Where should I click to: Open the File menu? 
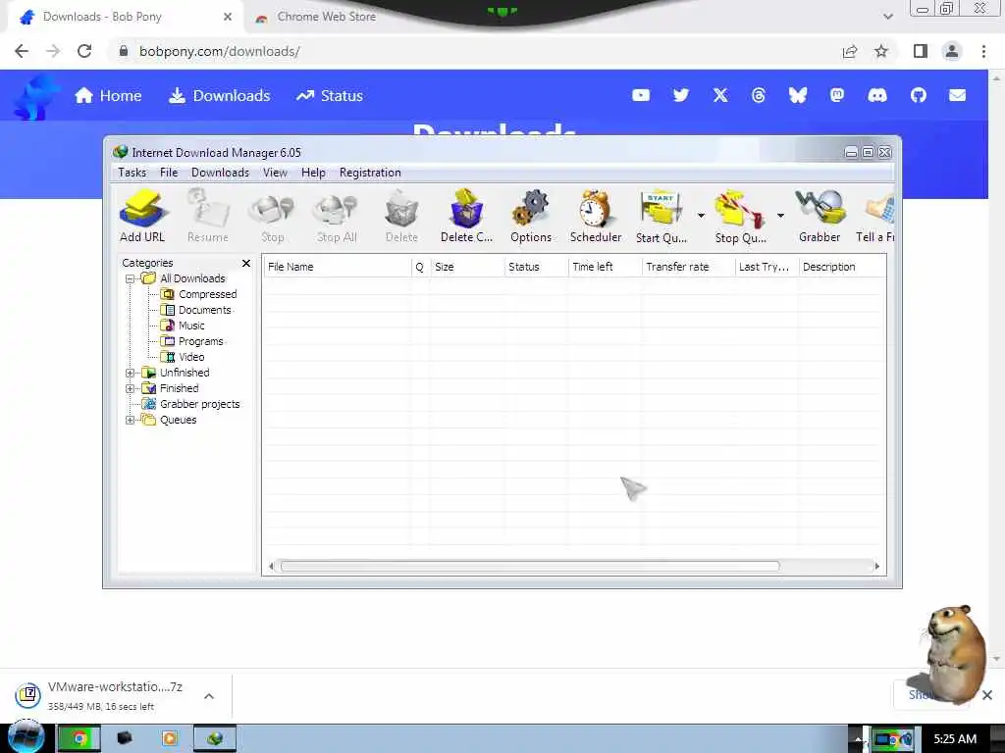tap(169, 173)
